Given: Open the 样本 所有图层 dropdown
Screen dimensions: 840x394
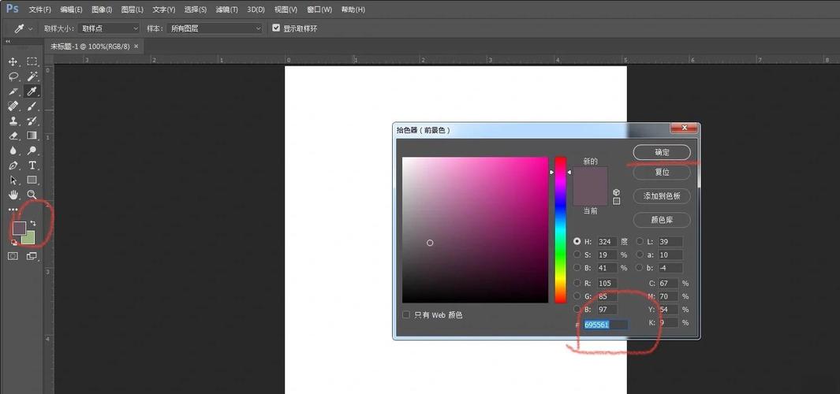Looking at the screenshot, I should coord(214,28).
